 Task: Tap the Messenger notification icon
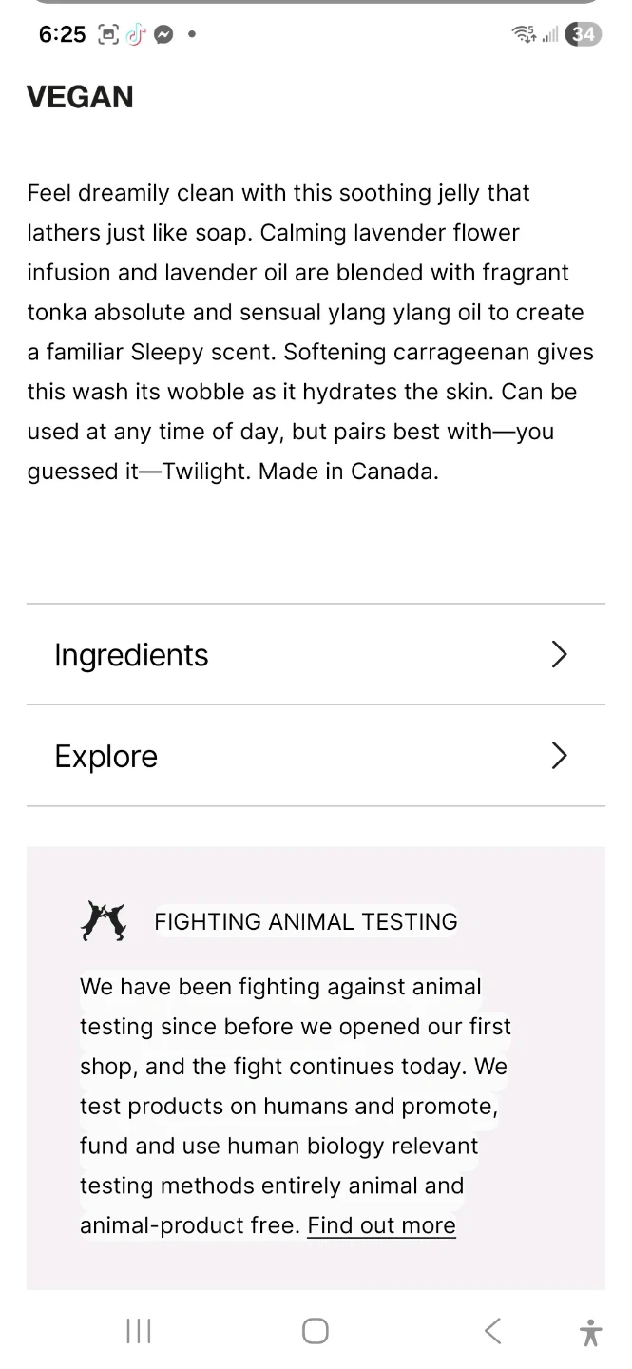click(163, 35)
